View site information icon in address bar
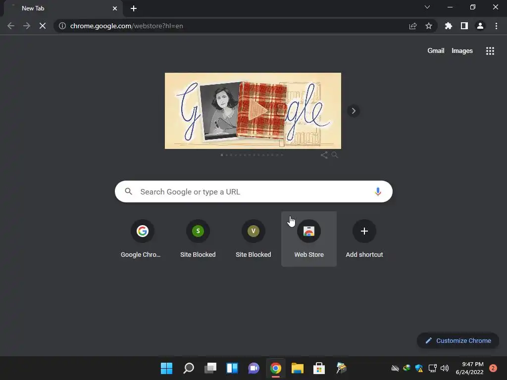This screenshot has width=507, height=380. 62,26
